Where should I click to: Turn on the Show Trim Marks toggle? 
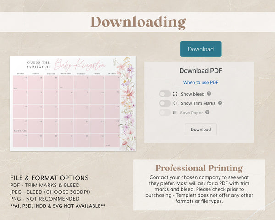165,103
